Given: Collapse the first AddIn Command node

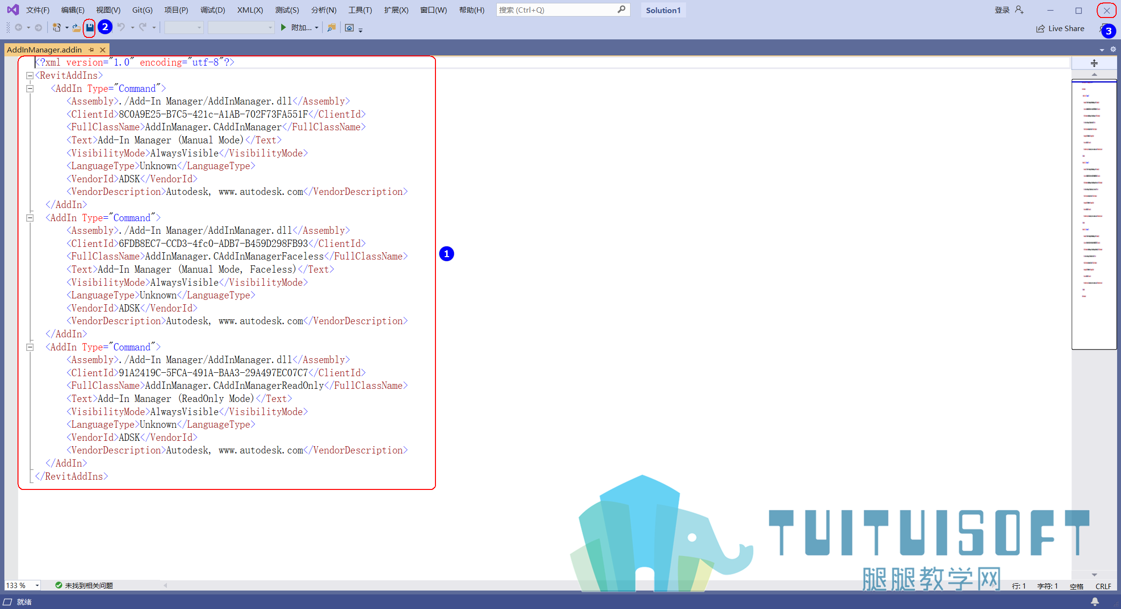Looking at the screenshot, I should coord(30,89).
